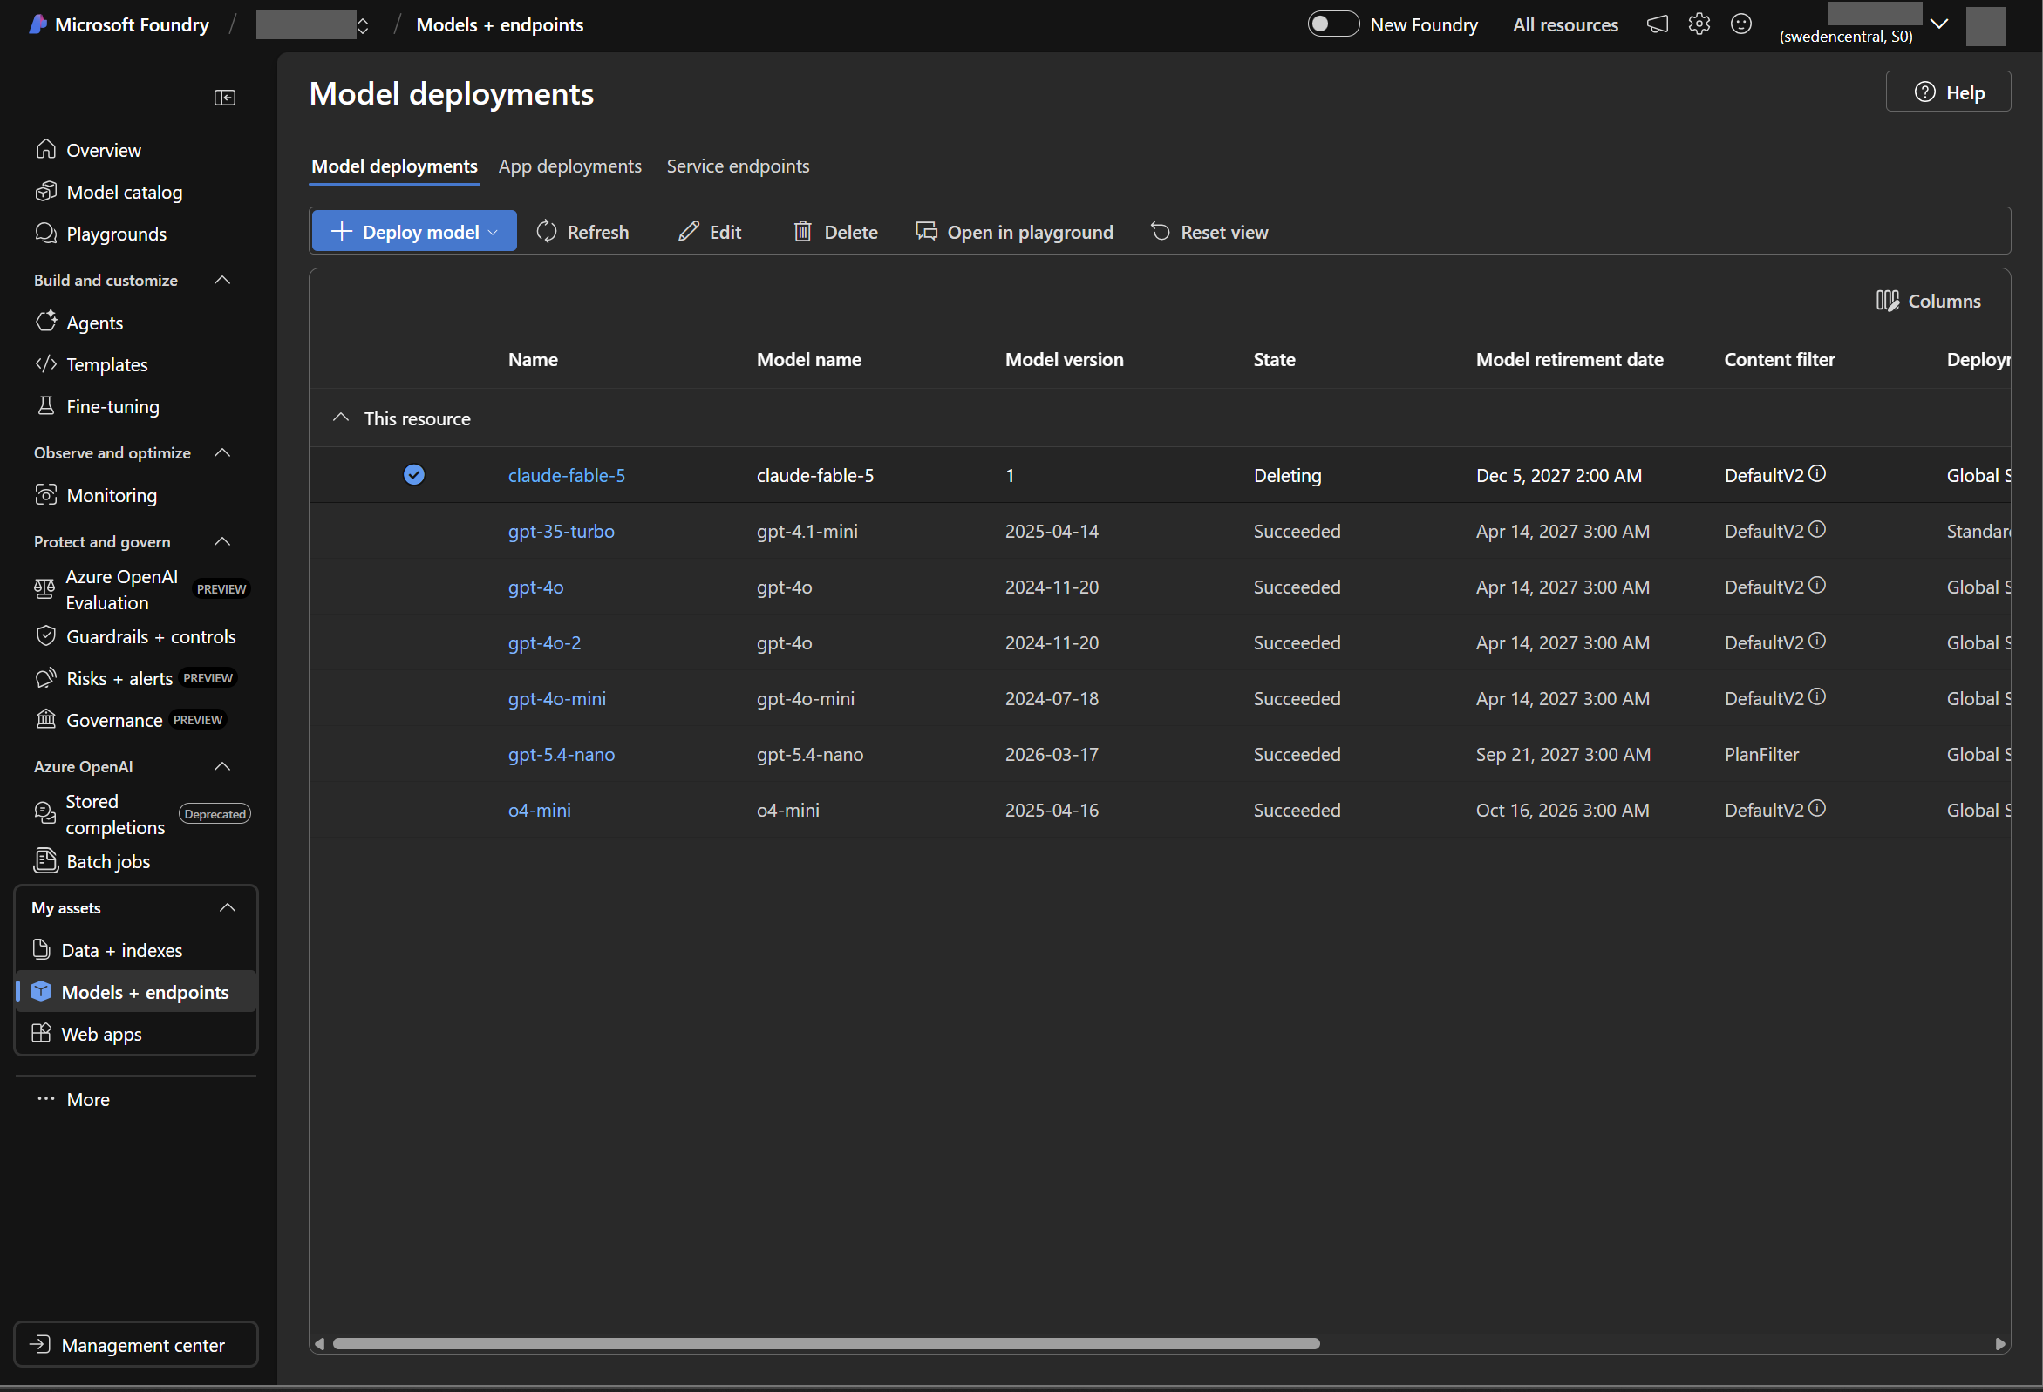
Task: Click the horizontal scrollbar thumb
Action: (x=827, y=1343)
